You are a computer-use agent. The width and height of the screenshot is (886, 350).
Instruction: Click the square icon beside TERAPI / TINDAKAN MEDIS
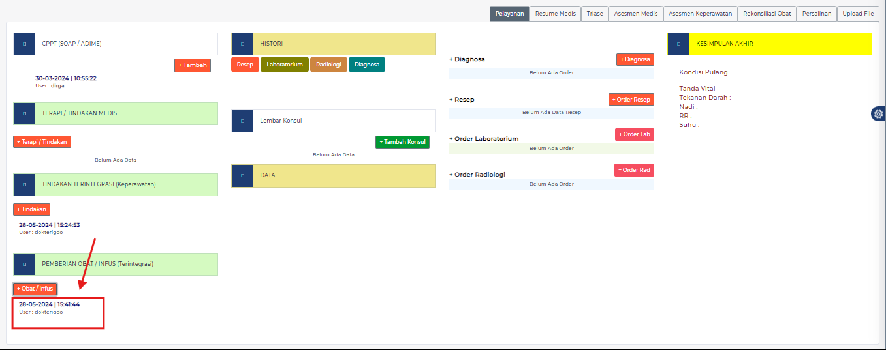coord(25,113)
